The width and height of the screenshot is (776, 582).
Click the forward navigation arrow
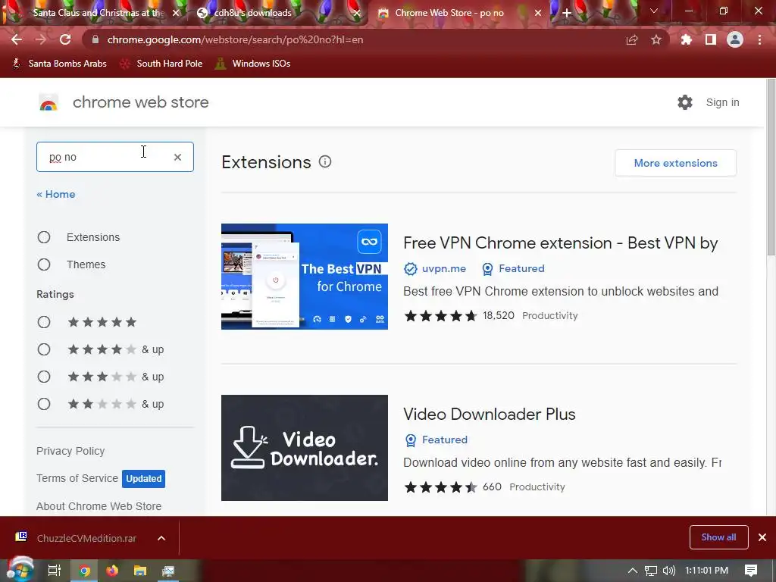tap(41, 39)
